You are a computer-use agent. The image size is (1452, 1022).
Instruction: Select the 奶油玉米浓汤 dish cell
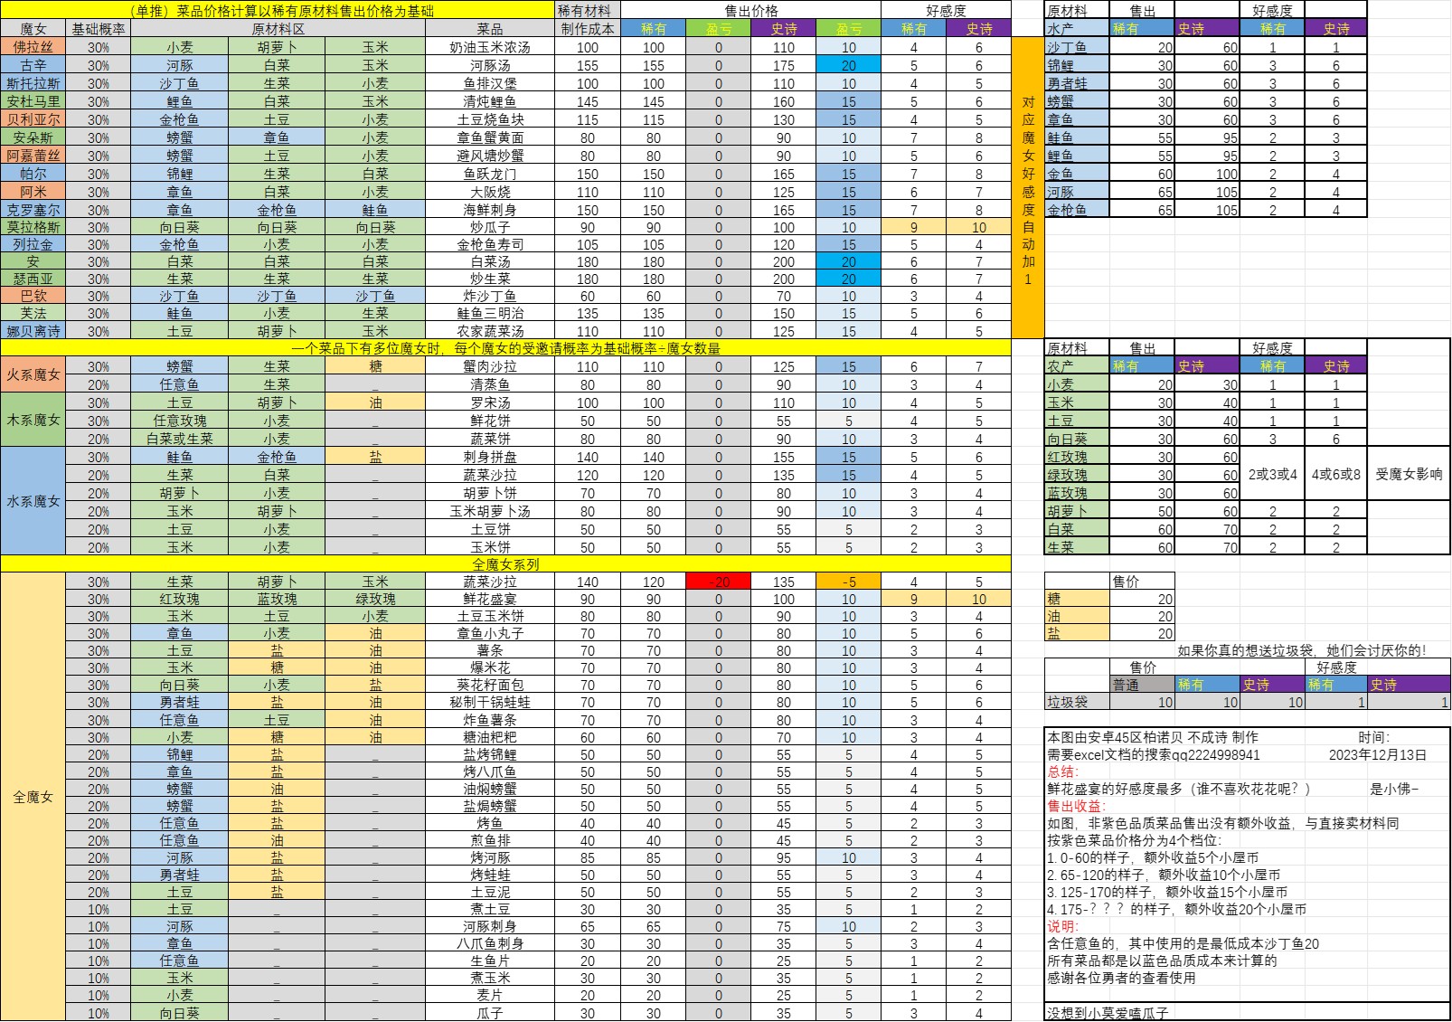489,47
